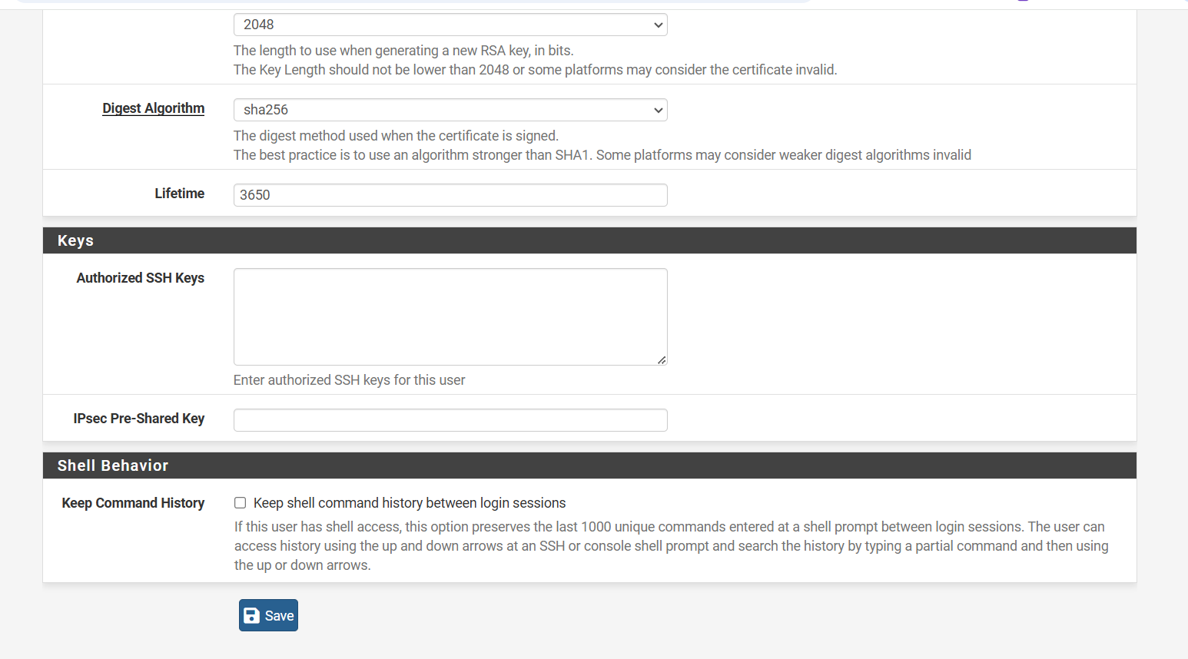Click inside the Authorized SSH Keys textarea

pyautogui.click(x=450, y=316)
